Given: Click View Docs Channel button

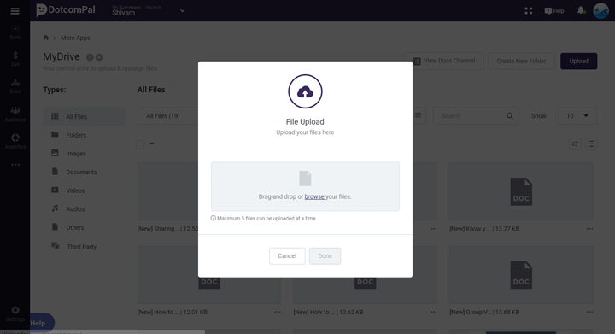Looking at the screenshot, I should [444, 61].
